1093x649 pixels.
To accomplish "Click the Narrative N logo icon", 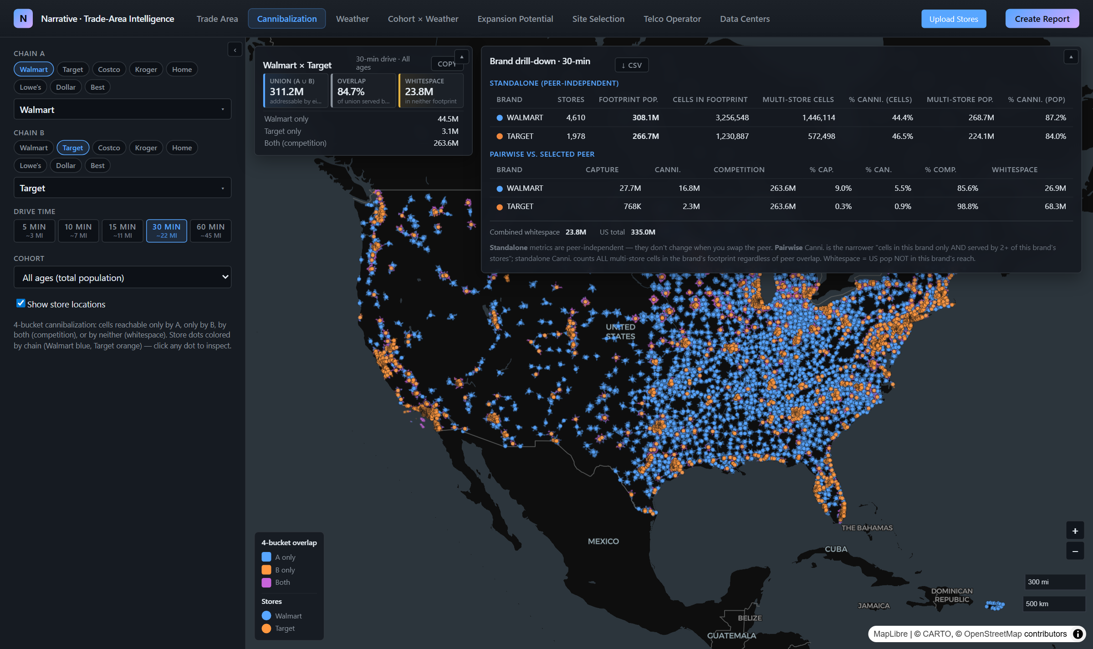I will click(23, 19).
